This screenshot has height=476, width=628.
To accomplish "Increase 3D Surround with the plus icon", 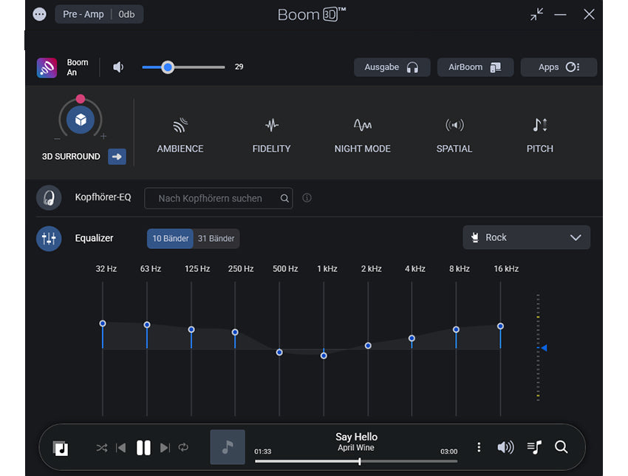I will [x=103, y=136].
